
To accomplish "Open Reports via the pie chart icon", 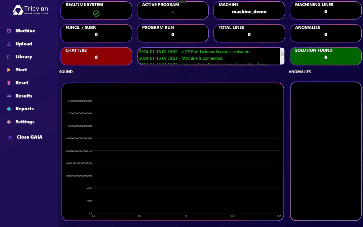I will pyautogui.click(x=9, y=109).
